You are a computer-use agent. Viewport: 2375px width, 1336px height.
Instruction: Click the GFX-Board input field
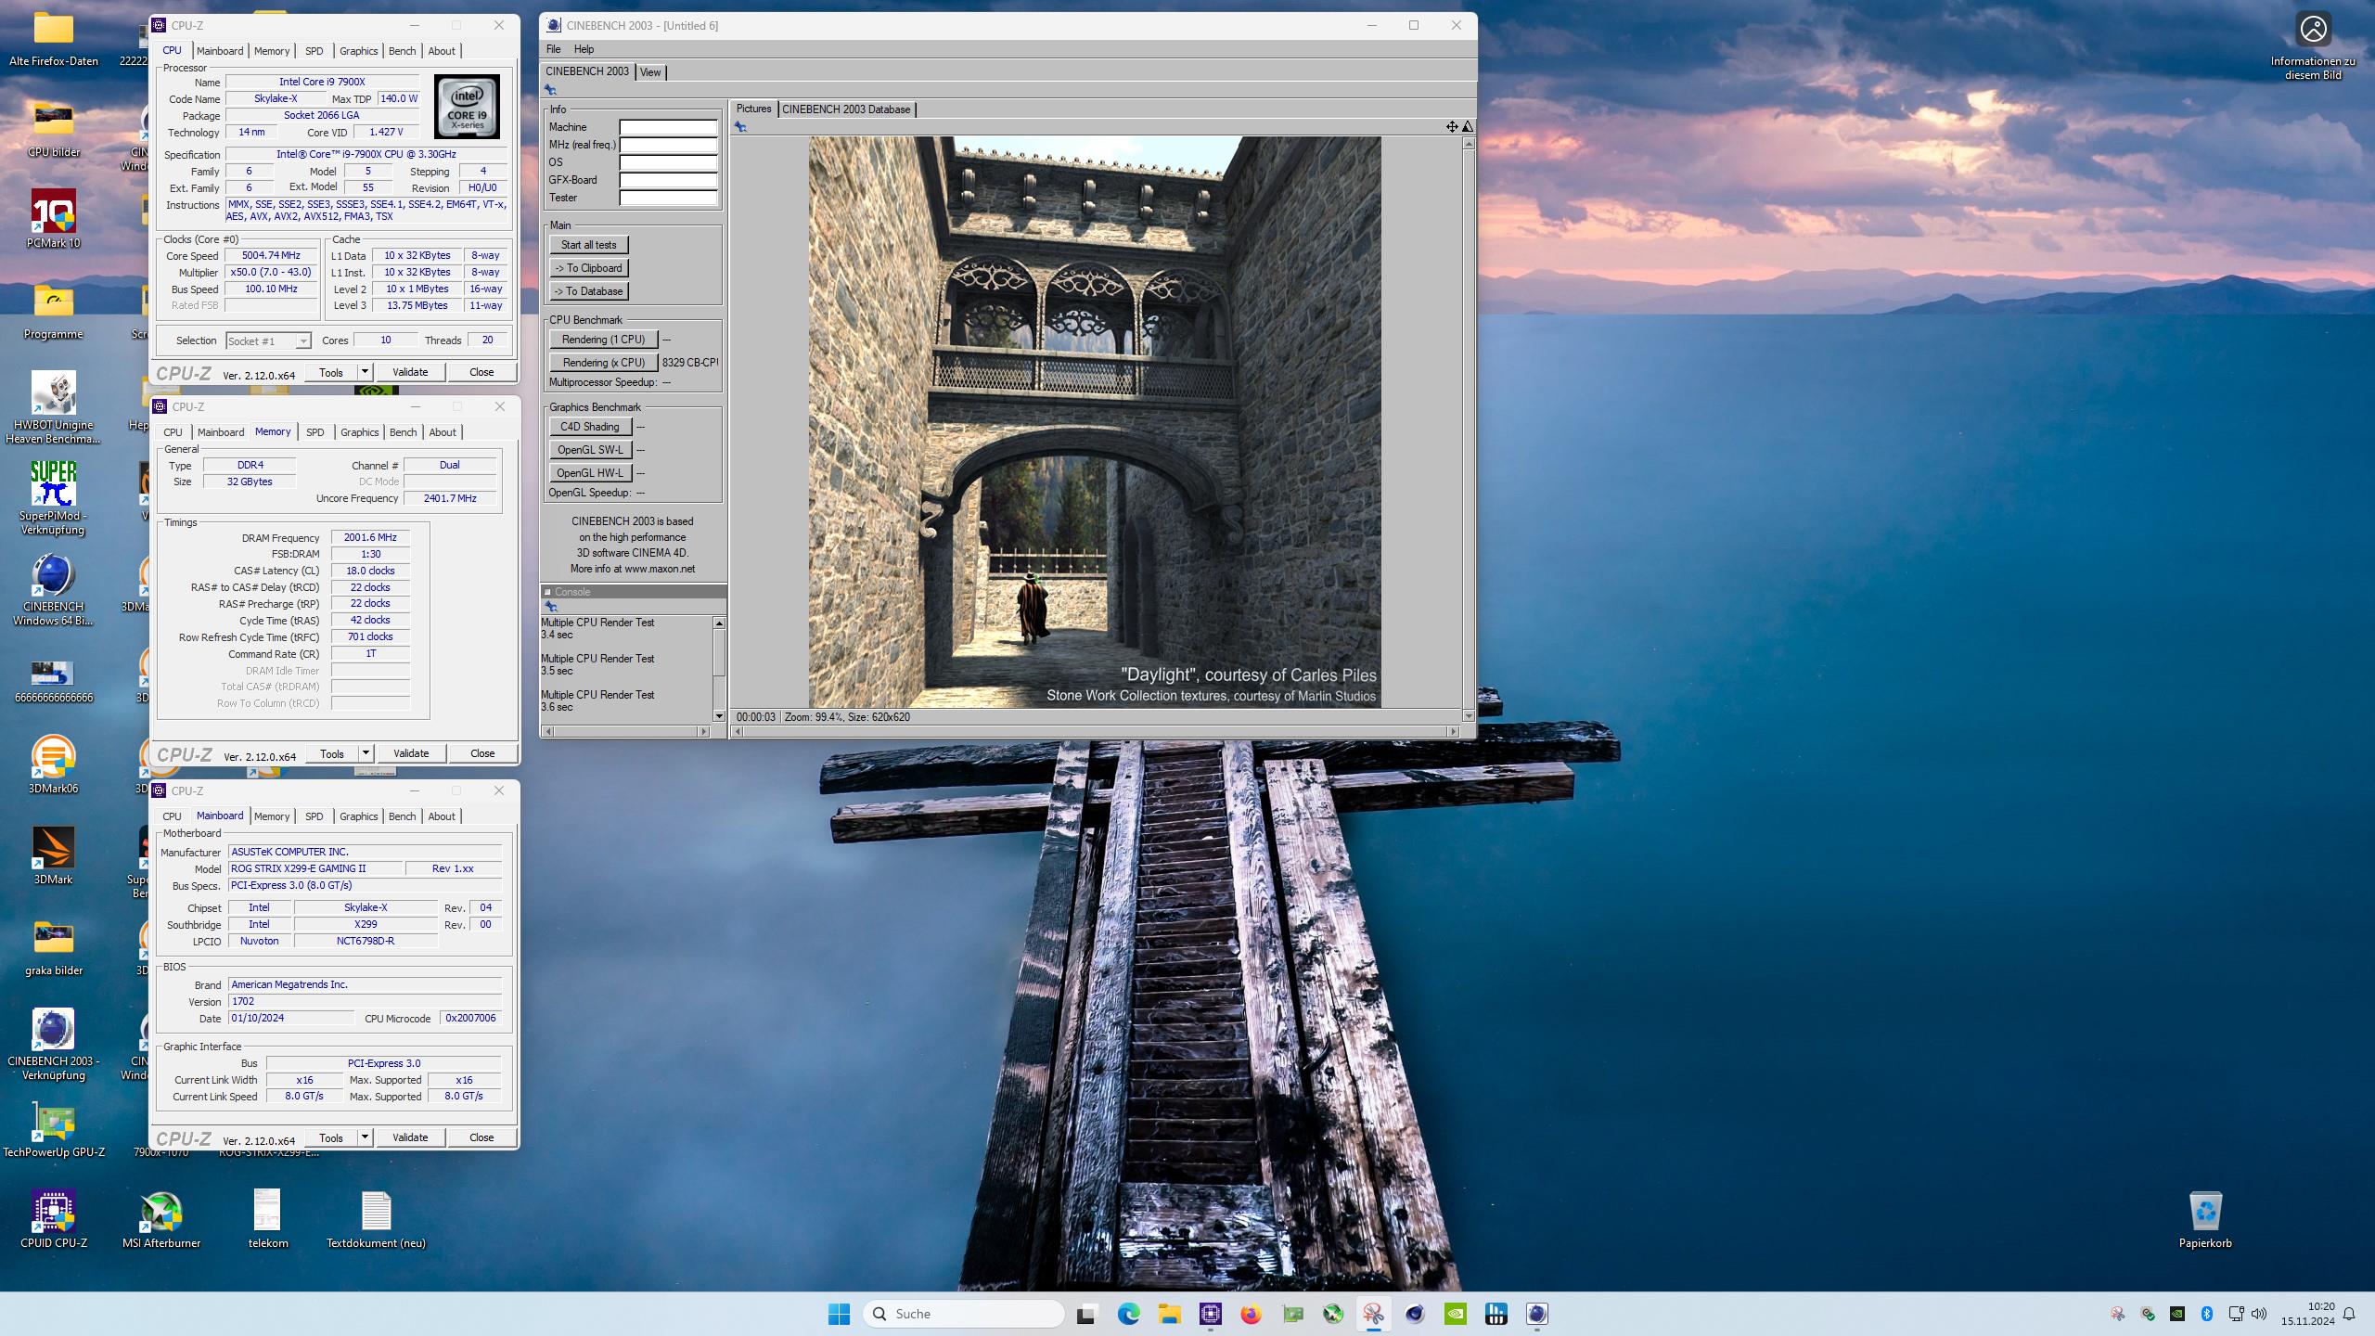coord(668,180)
